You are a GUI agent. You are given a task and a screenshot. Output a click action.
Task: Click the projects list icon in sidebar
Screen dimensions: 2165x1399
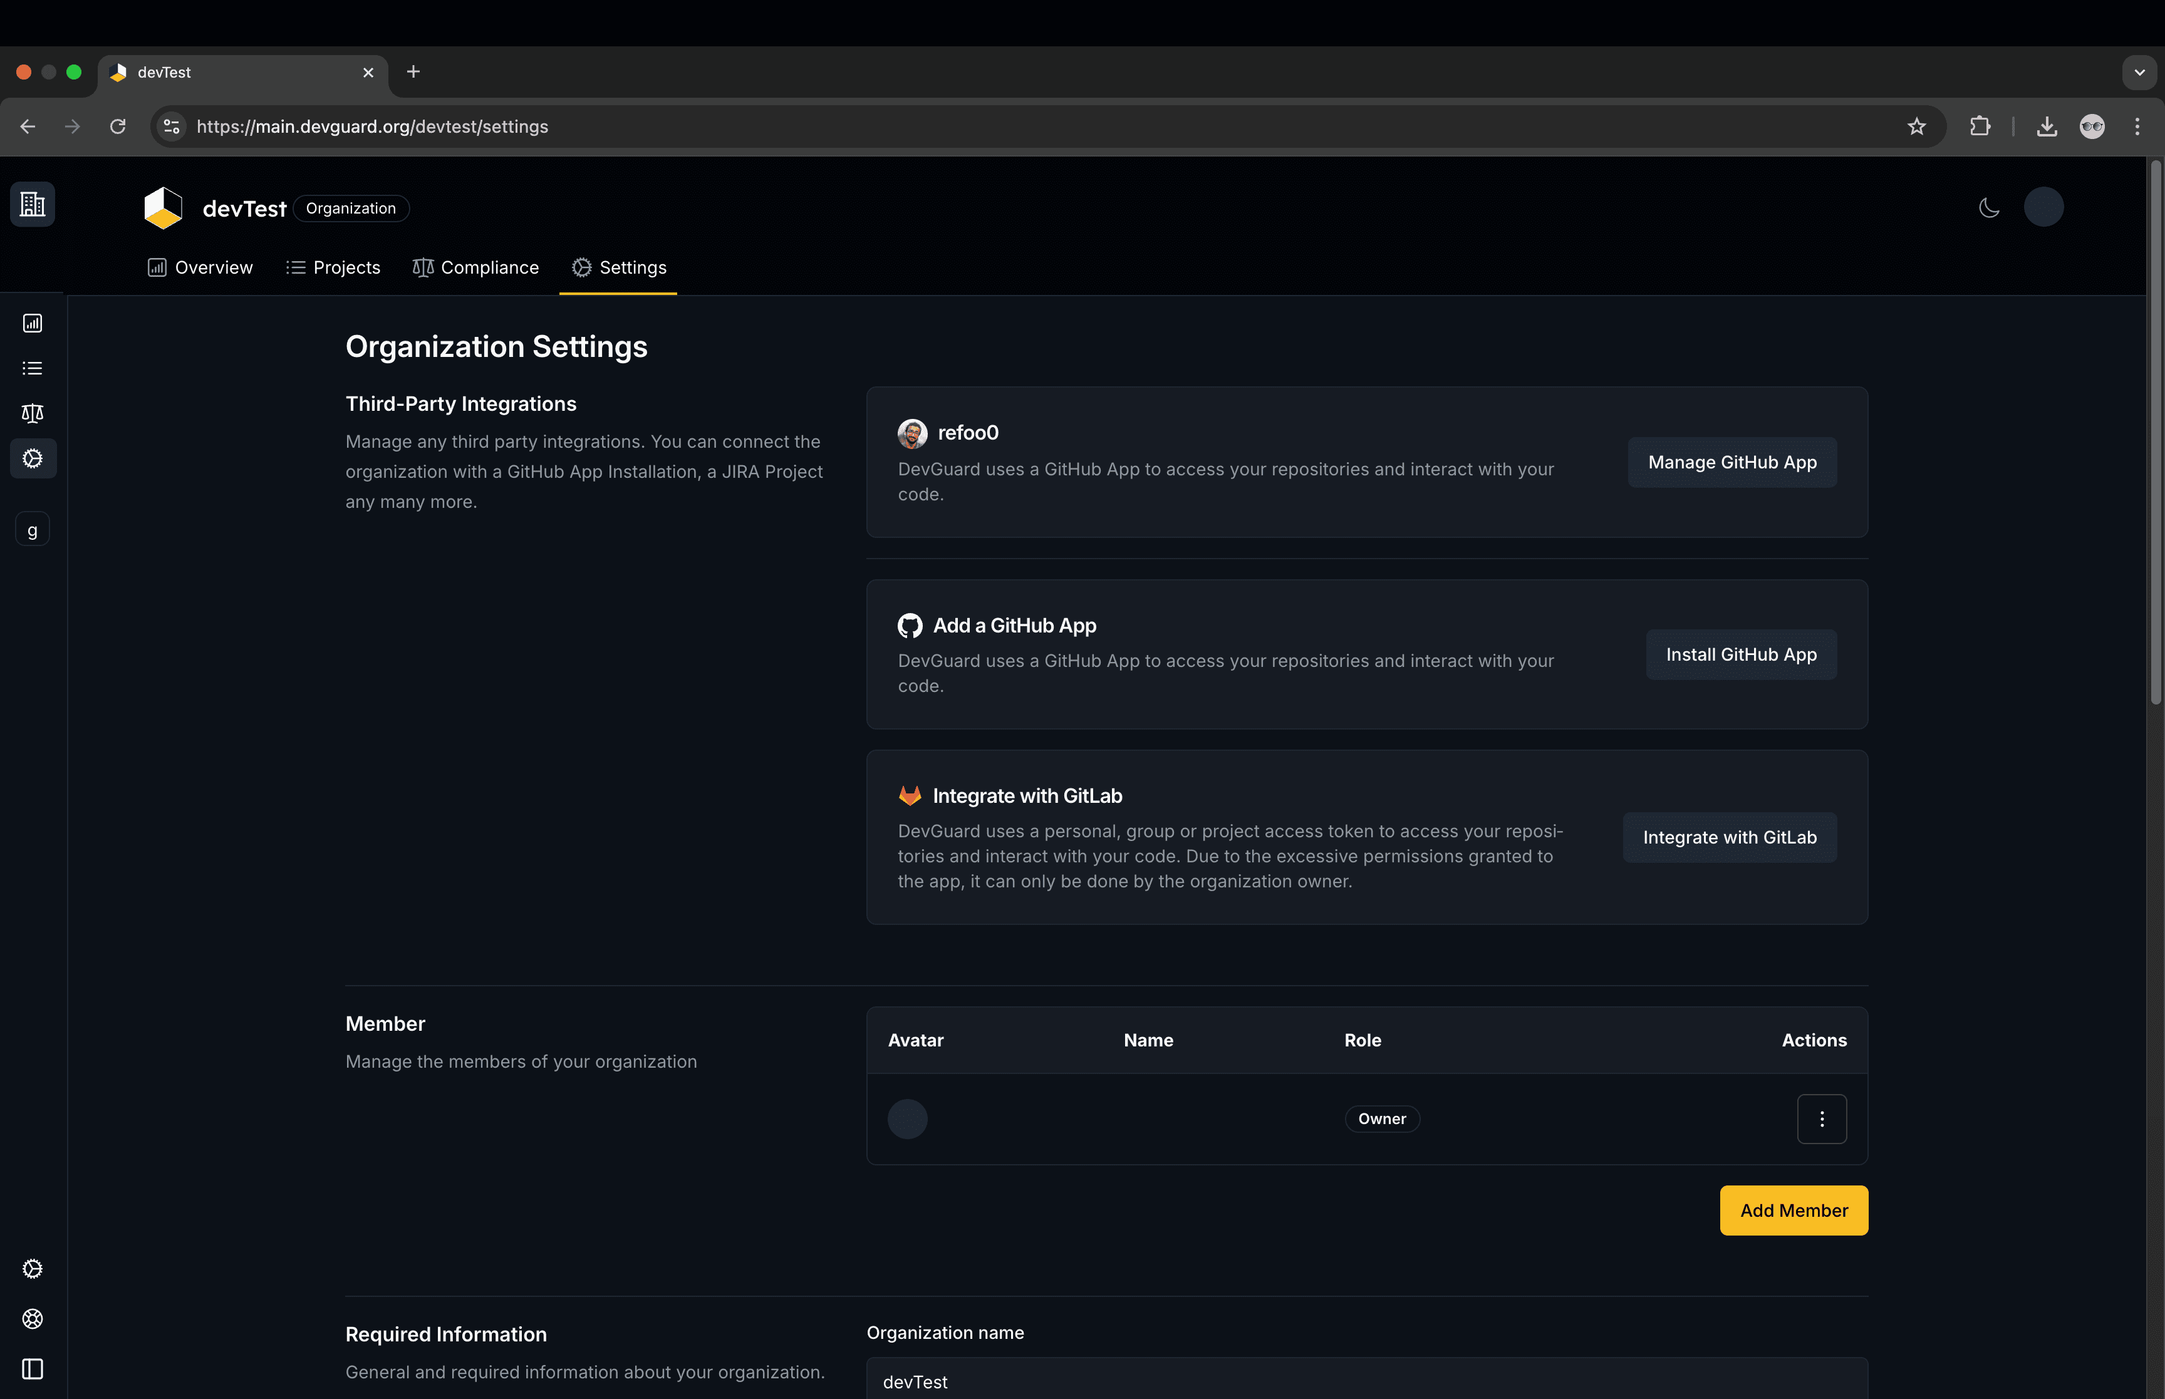(x=33, y=368)
